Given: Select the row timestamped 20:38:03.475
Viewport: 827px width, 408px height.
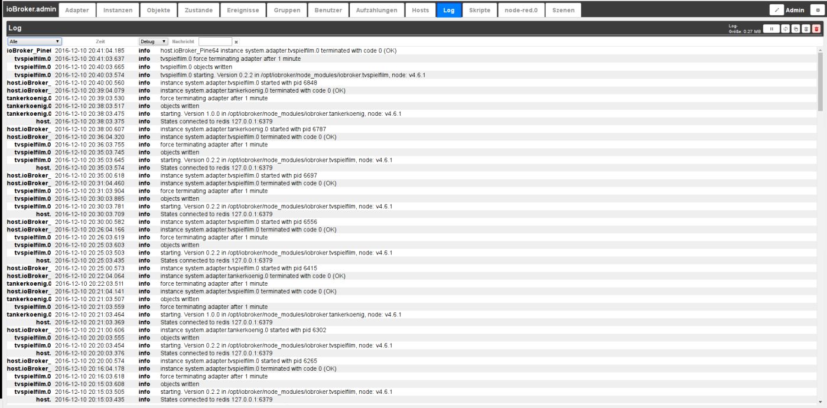Looking at the screenshot, I should 411,113.
